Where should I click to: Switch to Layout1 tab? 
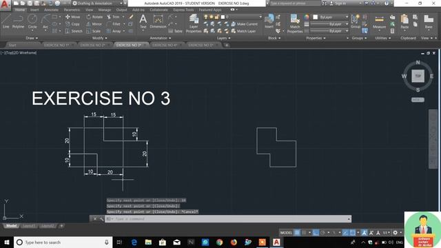click(29, 226)
